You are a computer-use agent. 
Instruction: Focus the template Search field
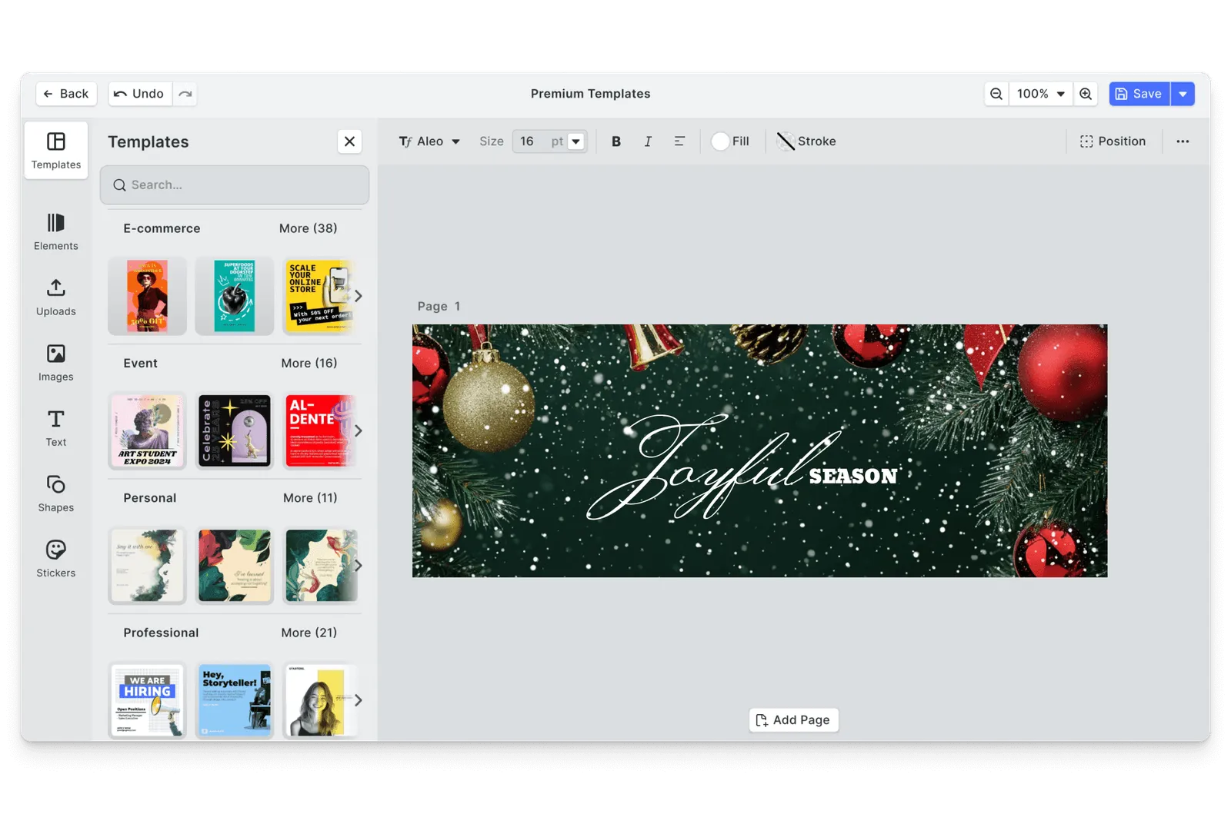click(235, 185)
